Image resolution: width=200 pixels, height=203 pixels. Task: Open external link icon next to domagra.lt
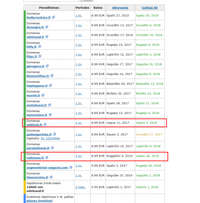coord(47,27)
